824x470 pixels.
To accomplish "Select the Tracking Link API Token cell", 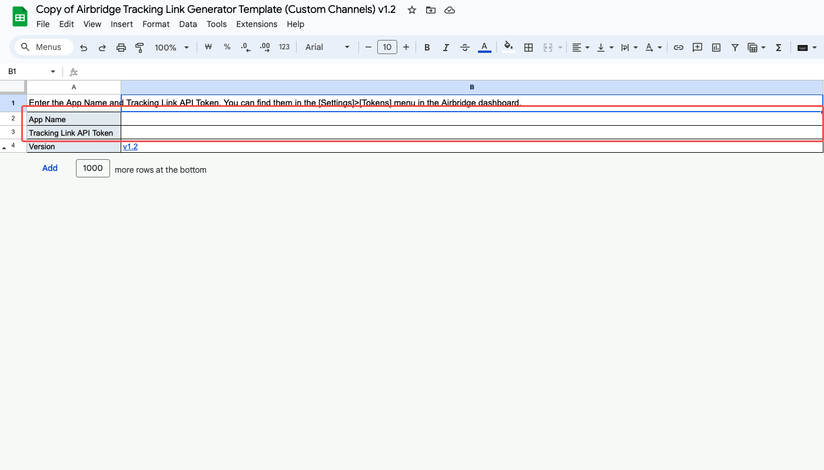I will 74,133.
